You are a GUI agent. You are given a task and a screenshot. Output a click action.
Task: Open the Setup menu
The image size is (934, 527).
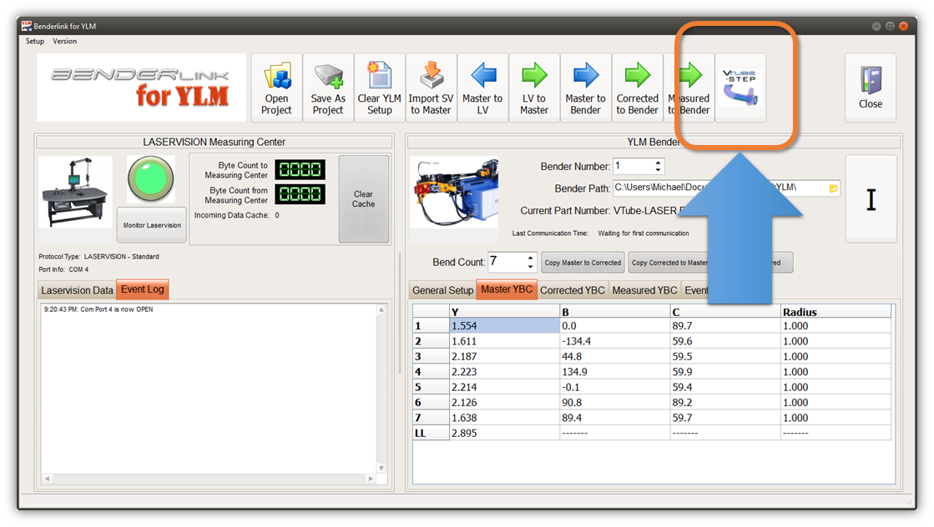click(35, 41)
